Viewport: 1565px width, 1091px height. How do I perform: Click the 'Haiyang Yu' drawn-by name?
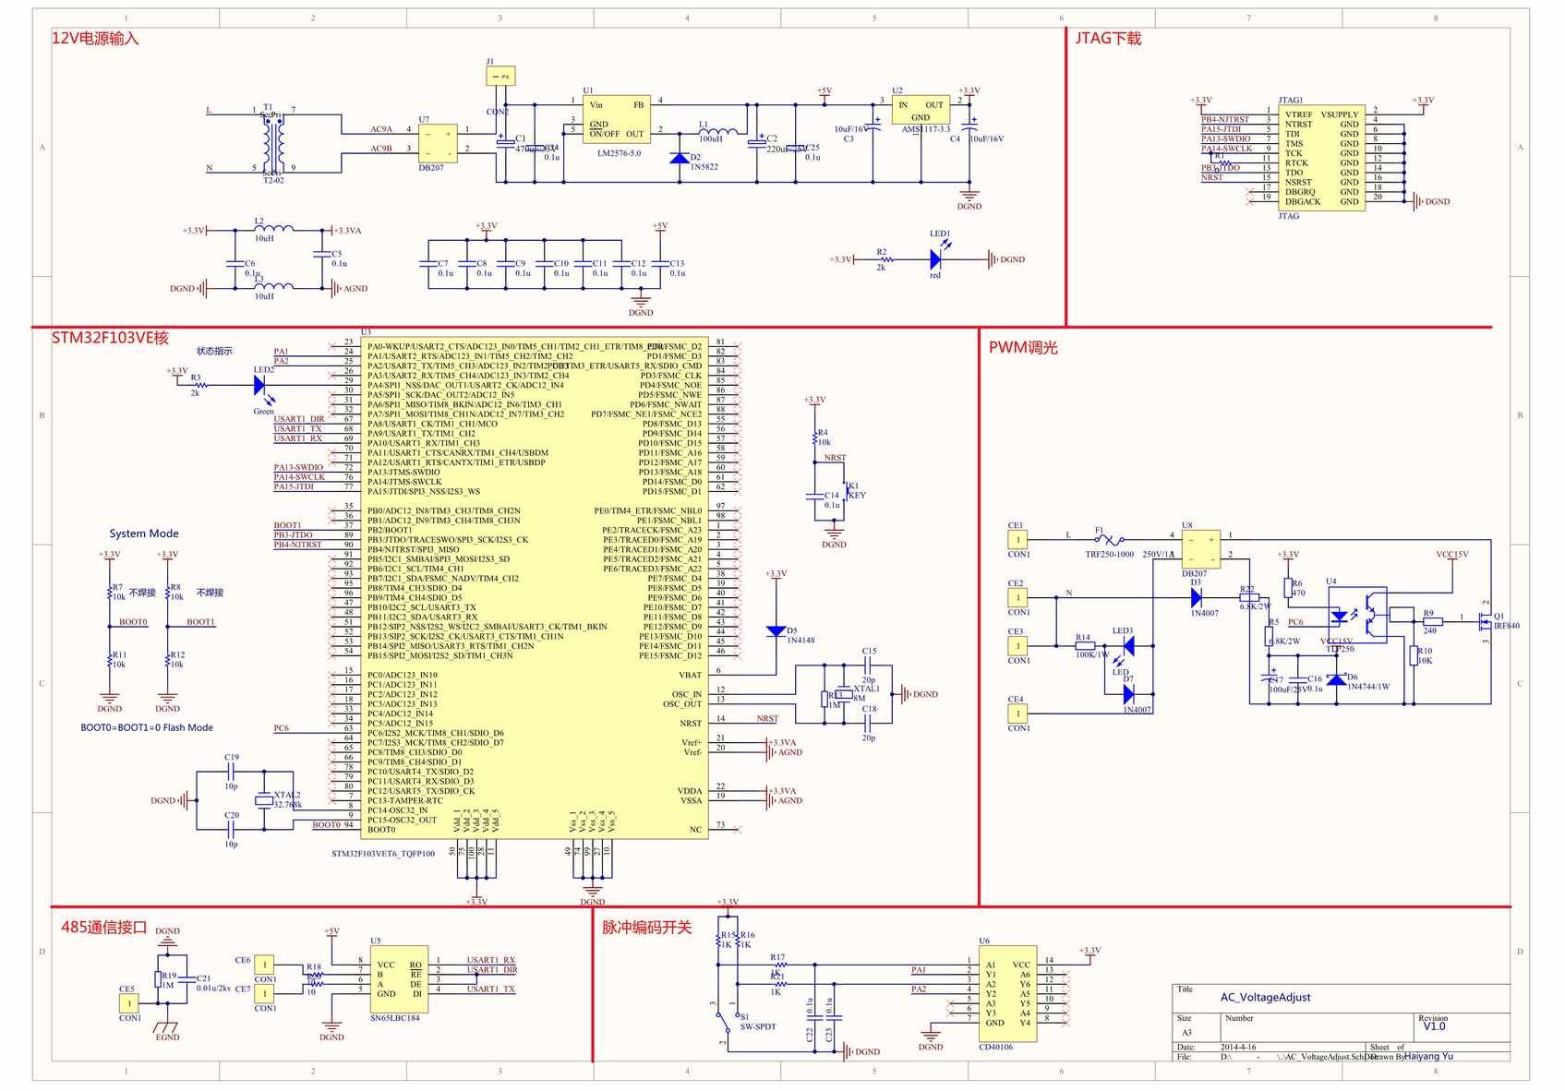tap(1428, 1056)
